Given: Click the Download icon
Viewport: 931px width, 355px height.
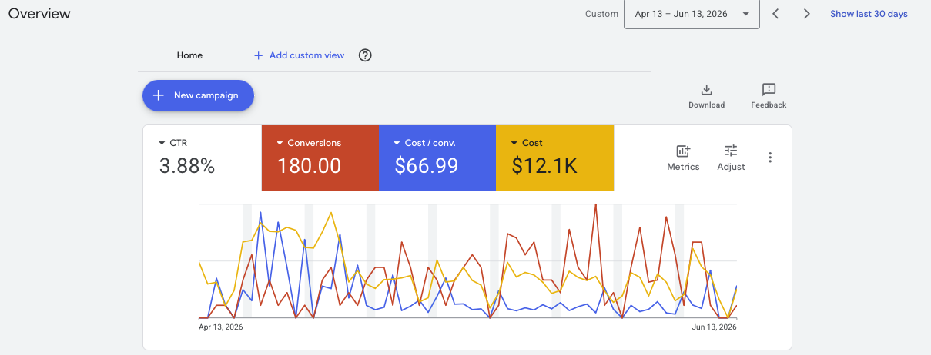Looking at the screenshot, I should (706, 89).
